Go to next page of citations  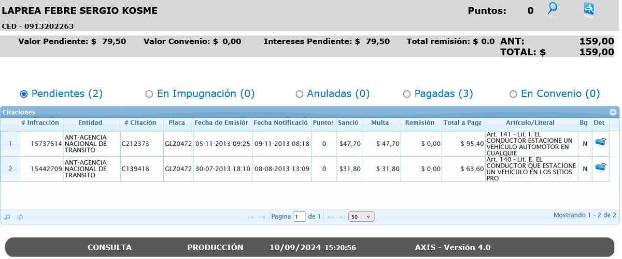[331, 217]
